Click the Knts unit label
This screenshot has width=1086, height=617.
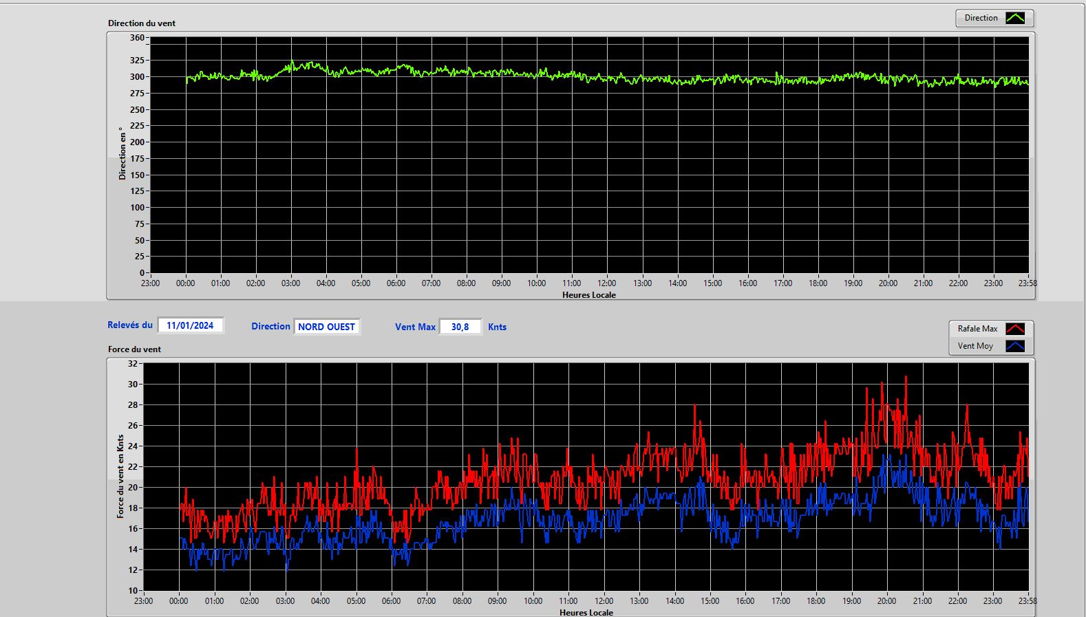point(497,327)
